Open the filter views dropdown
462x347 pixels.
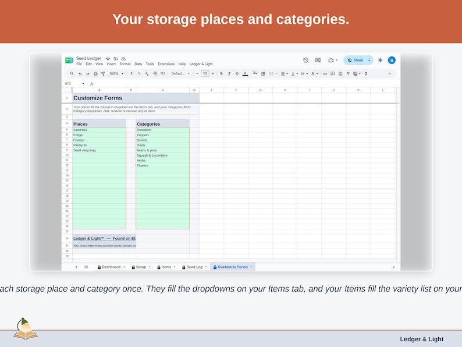[357, 74]
